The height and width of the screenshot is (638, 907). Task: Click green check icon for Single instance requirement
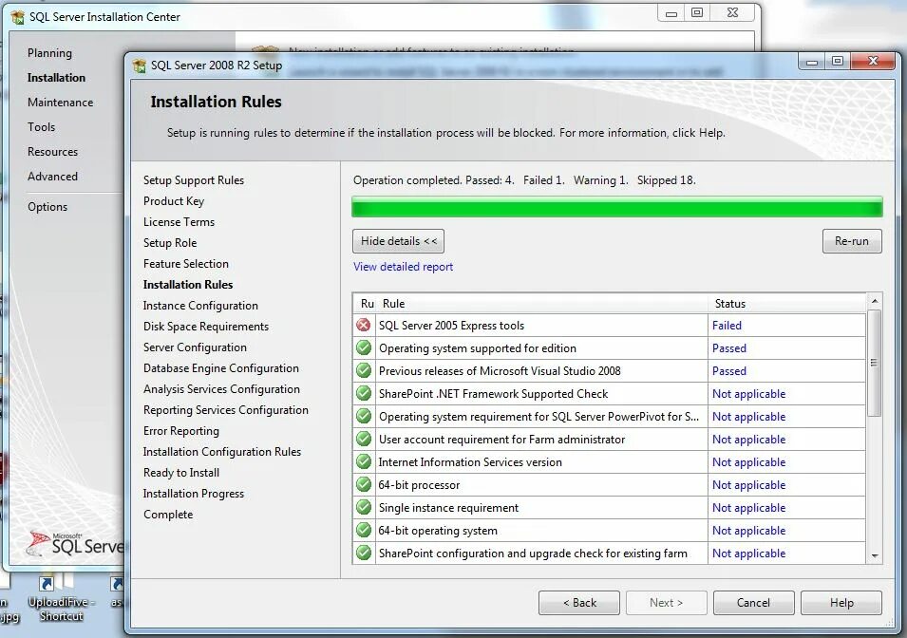[363, 507]
